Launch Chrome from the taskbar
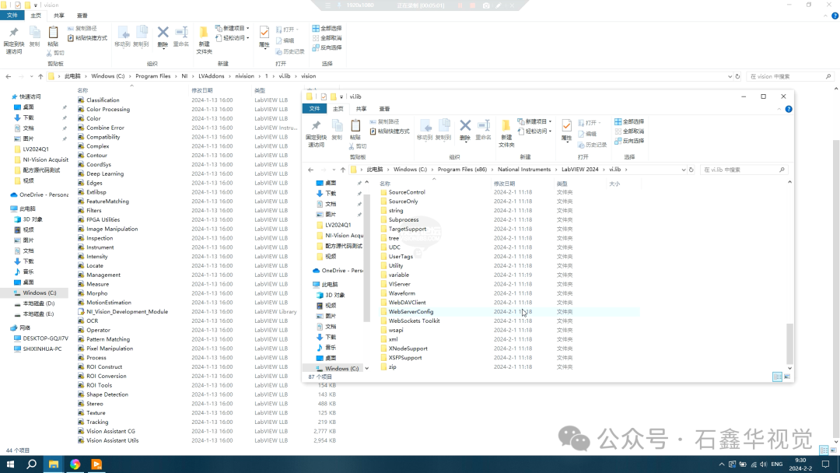The width and height of the screenshot is (840, 473). 75,464
